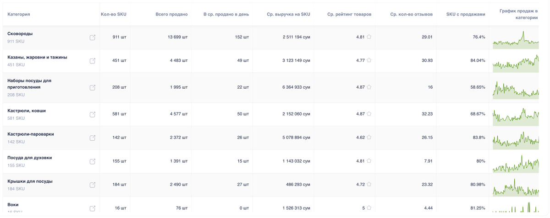Click external link icon for Крышки для посуды

tap(93, 185)
